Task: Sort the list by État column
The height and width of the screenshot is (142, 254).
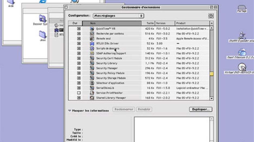Action: [x=75, y=23]
